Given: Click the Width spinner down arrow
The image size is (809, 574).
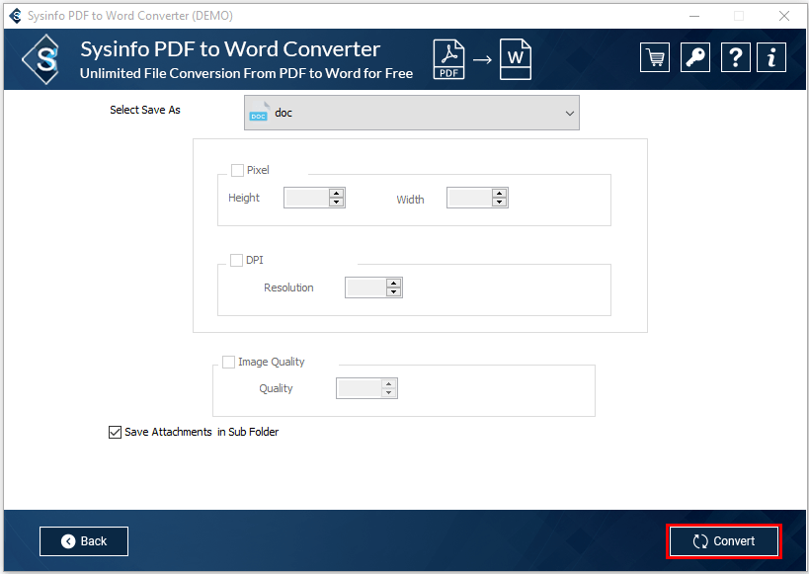Looking at the screenshot, I should click(x=500, y=203).
